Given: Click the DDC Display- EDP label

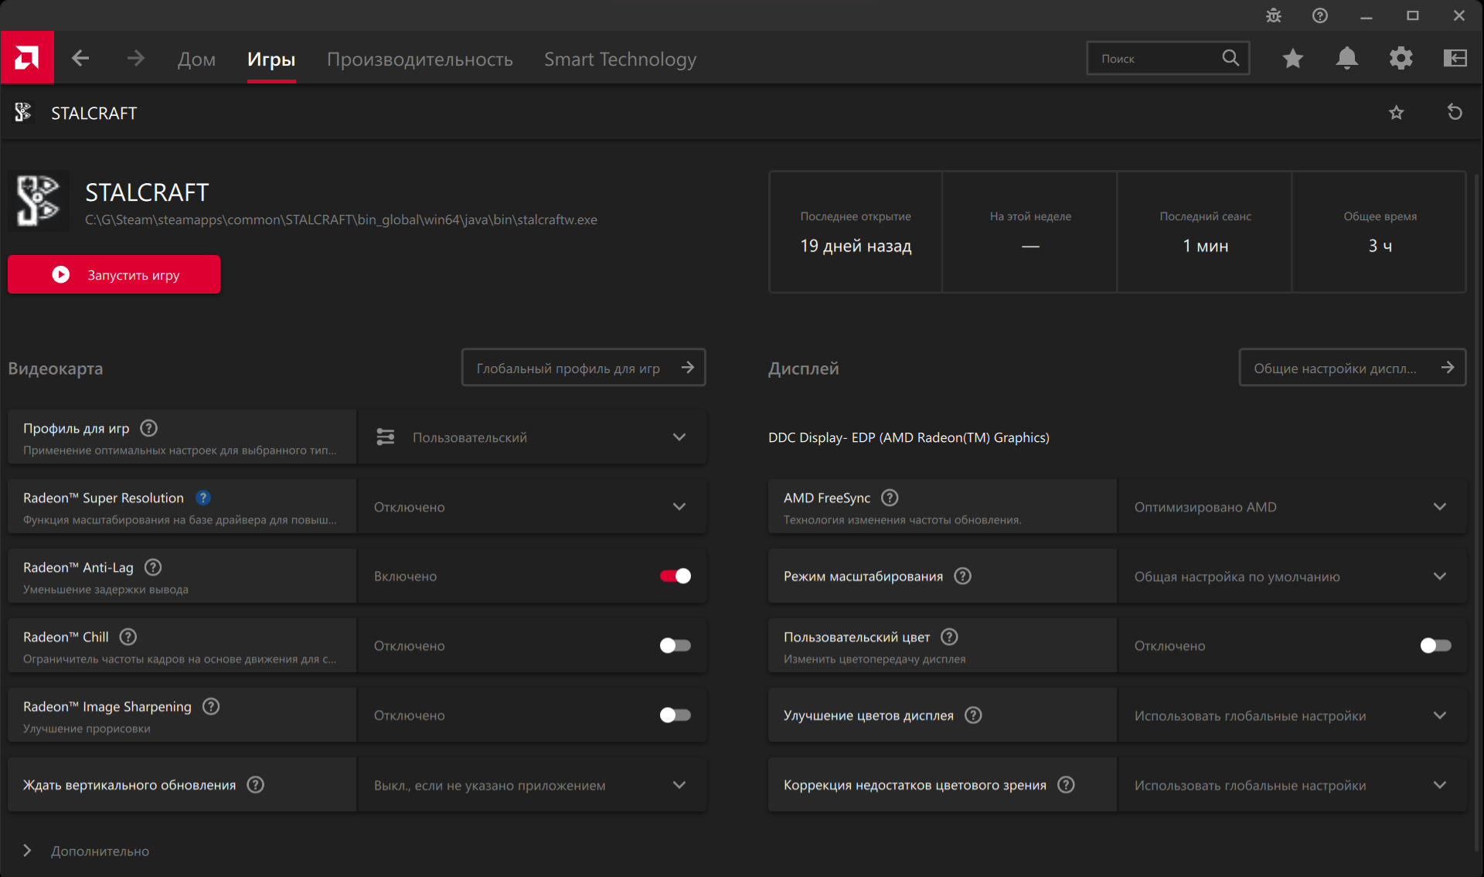Looking at the screenshot, I should point(909,437).
